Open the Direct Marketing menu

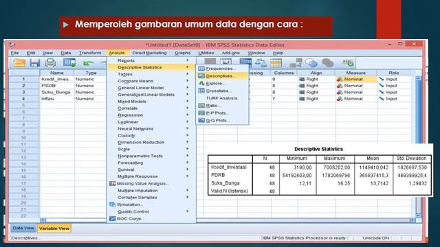tap(150, 53)
